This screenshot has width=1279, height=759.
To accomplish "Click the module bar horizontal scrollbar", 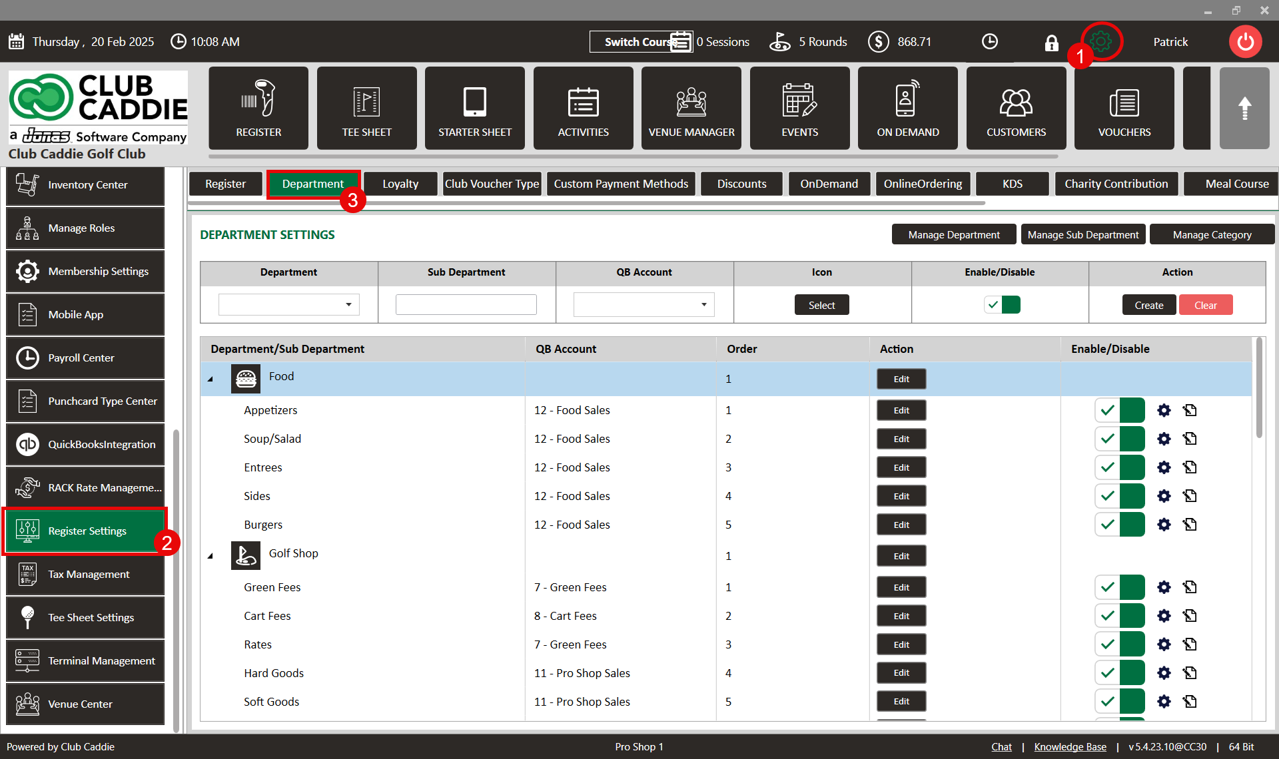I will pyautogui.click(x=633, y=157).
